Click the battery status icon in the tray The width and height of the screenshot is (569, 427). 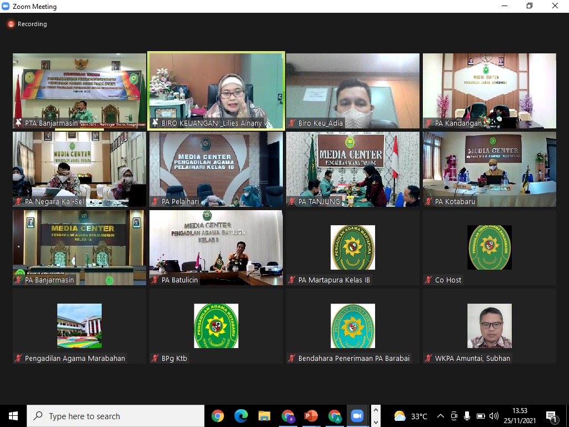click(481, 416)
